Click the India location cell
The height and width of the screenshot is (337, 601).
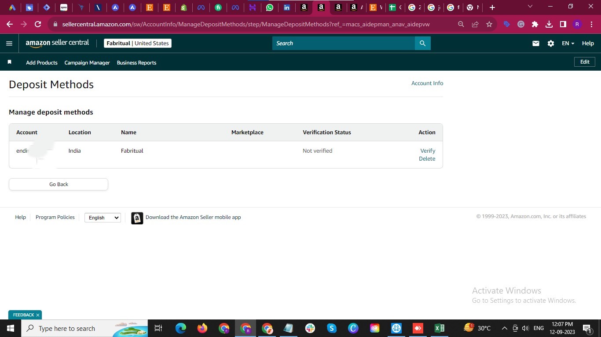click(75, 151)
